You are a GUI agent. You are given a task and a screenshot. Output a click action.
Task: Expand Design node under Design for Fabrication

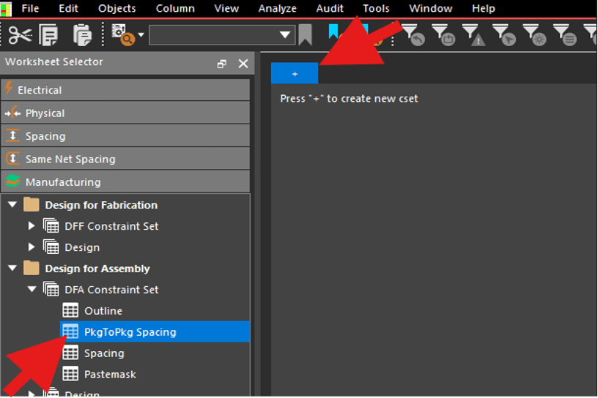click(x=32, y=247)
